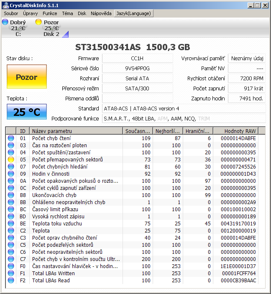Click the Zapnuto hodin value 7491 hod.
271x294 pixels.
coord(247,98)
